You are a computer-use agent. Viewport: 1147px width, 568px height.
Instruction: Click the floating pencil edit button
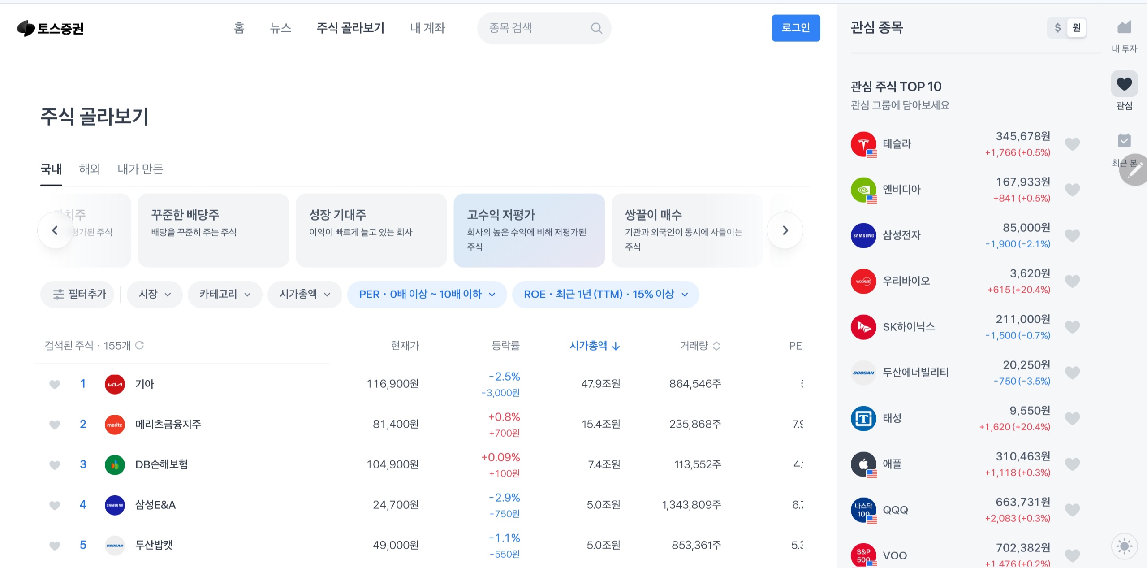pyautogui.click(x=1134, y=170)
